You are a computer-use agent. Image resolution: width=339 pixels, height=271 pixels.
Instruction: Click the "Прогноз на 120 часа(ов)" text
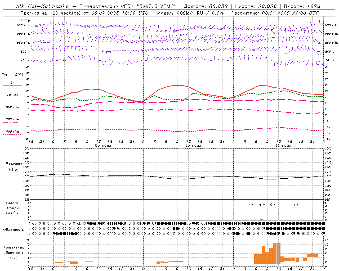click(51, 13)
